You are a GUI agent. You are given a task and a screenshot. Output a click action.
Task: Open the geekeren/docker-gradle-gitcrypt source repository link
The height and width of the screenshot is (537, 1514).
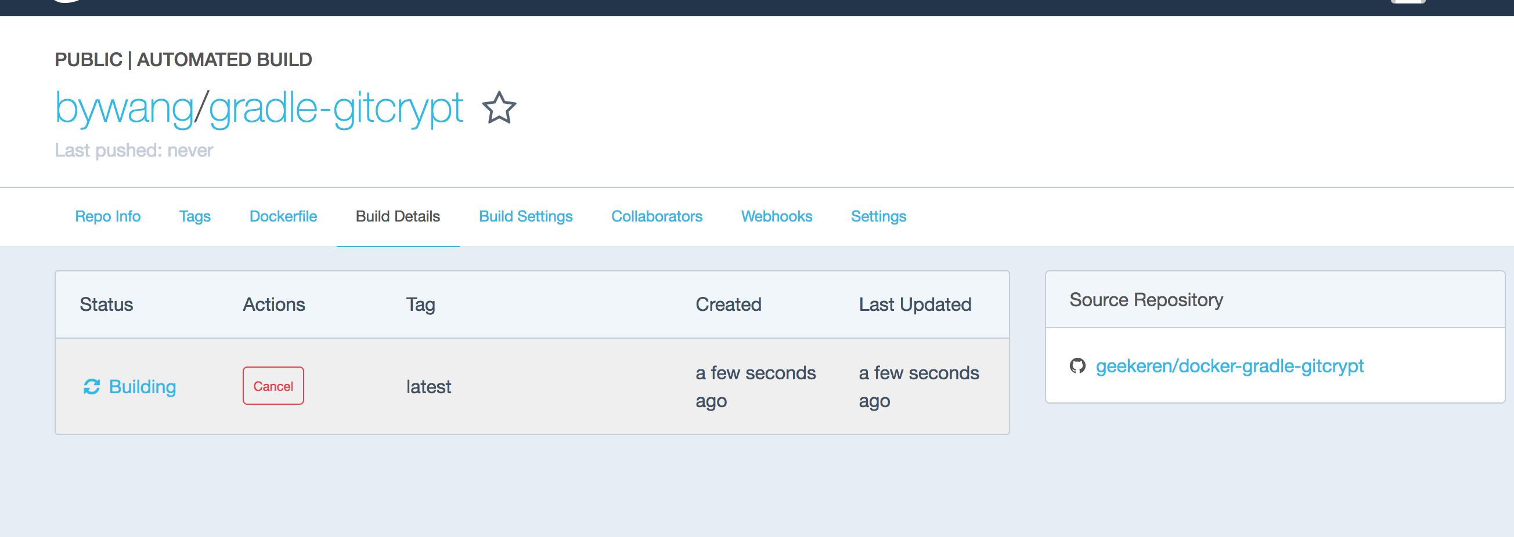click(x=1230, y=367)
